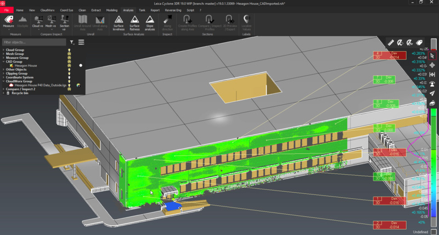
Task: Click the Cloud vs compare inspect icon
Action: tap(37, 21)
